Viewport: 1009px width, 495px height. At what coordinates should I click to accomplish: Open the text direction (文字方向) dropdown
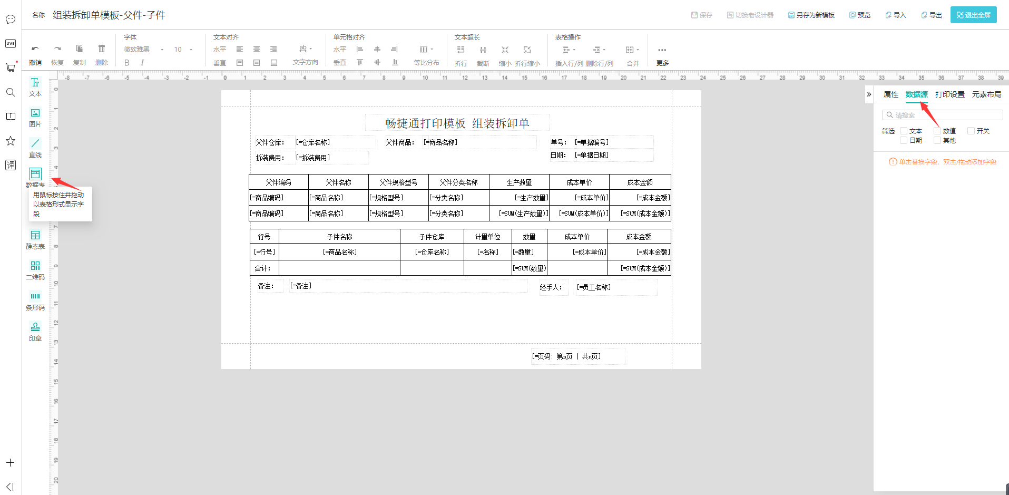point(306,49)
